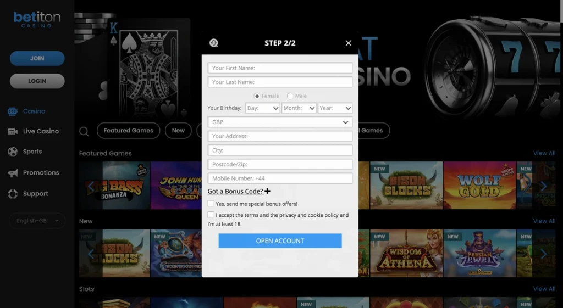The height and width of the screenshot is (308, 563).
Task: Go to Live Casino in sidebar
Action: pos(41,132)
